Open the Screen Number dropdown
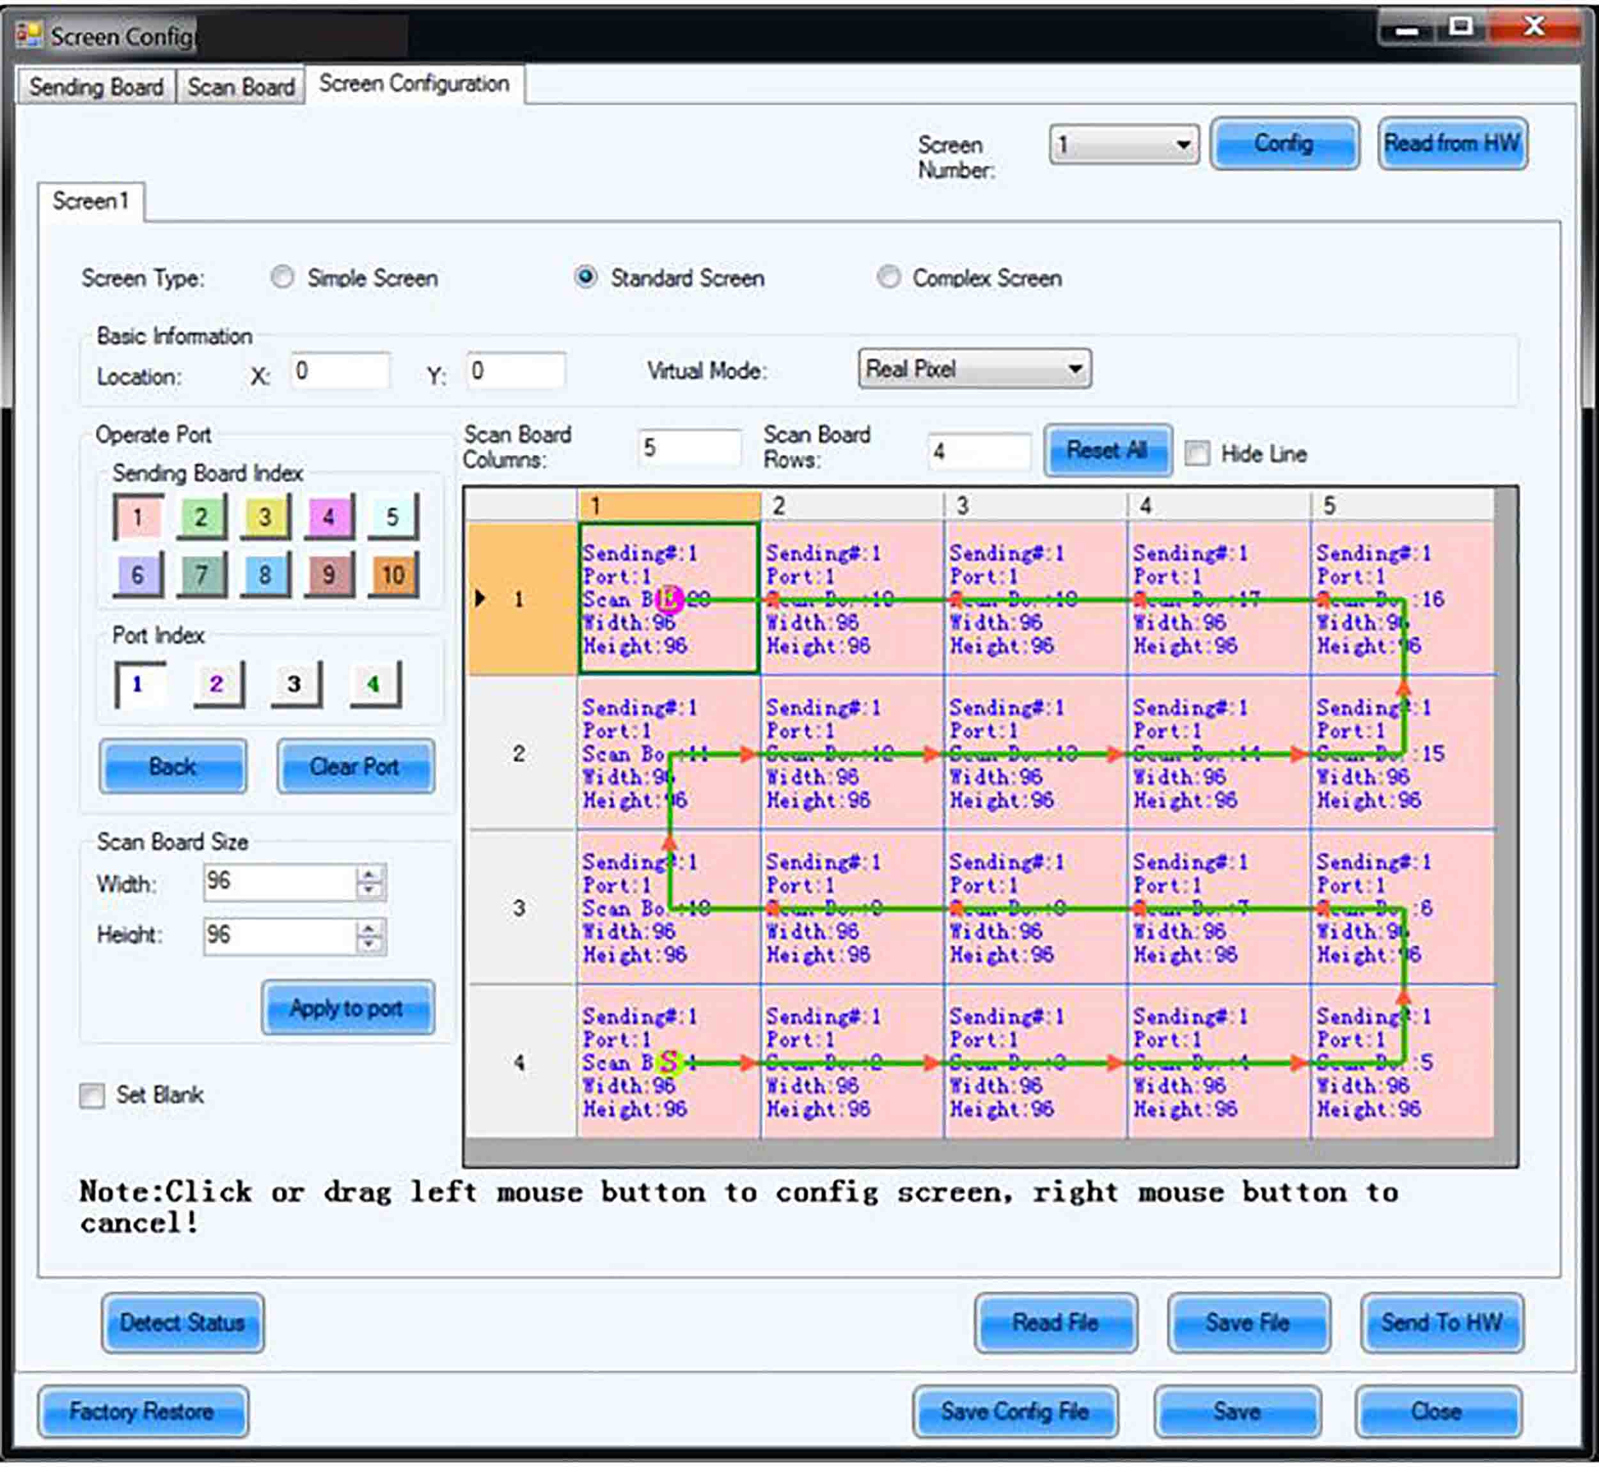 click(1124, 144)
